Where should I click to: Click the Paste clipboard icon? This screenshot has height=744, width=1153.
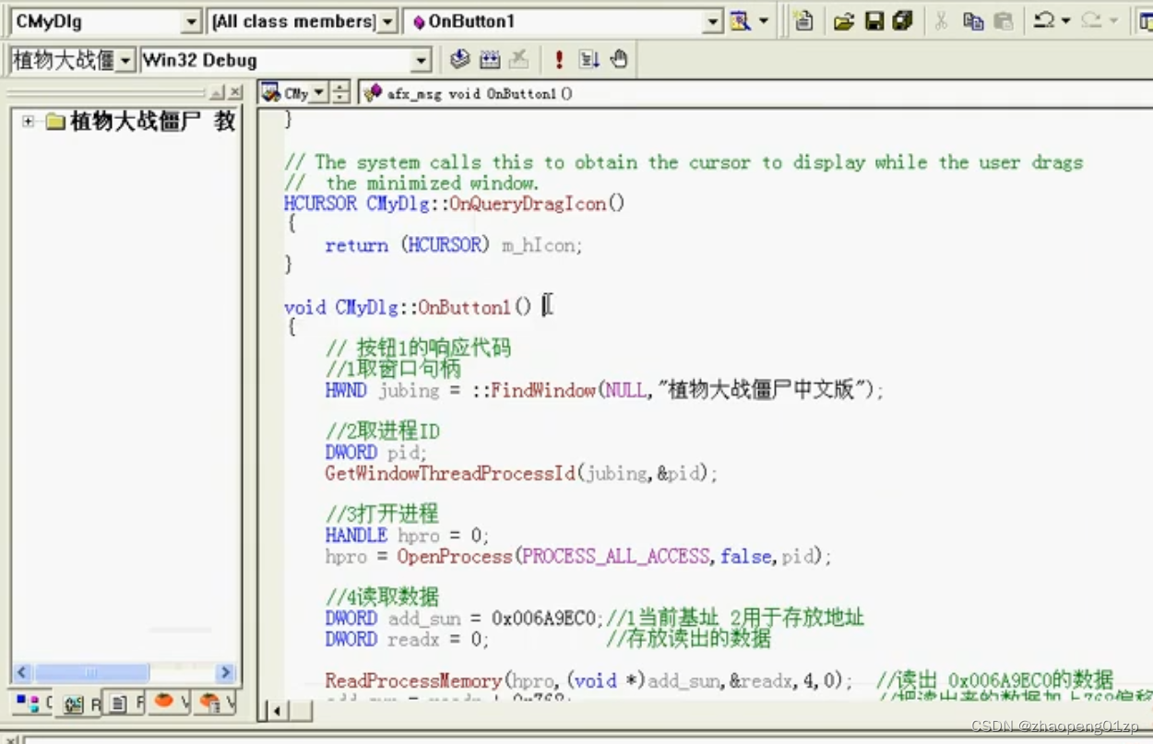pos(1004,21)
